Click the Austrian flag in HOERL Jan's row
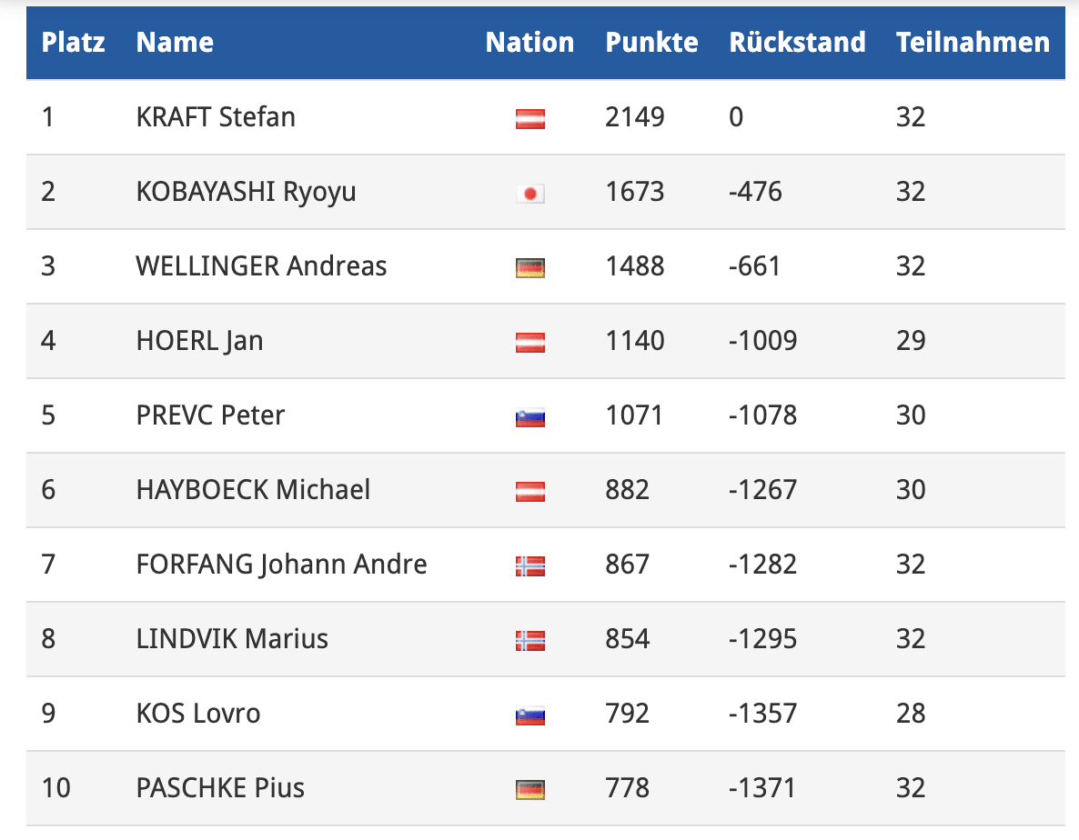Screen dimensions: 1079x840 (x=529, y=342)
